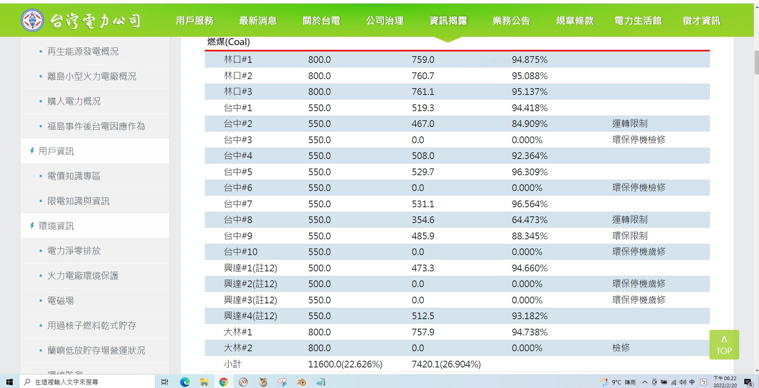Screen dimensions: 759x388
Task: Click 台中#10 remark 環保停機歲修
Action: (639, 252)
